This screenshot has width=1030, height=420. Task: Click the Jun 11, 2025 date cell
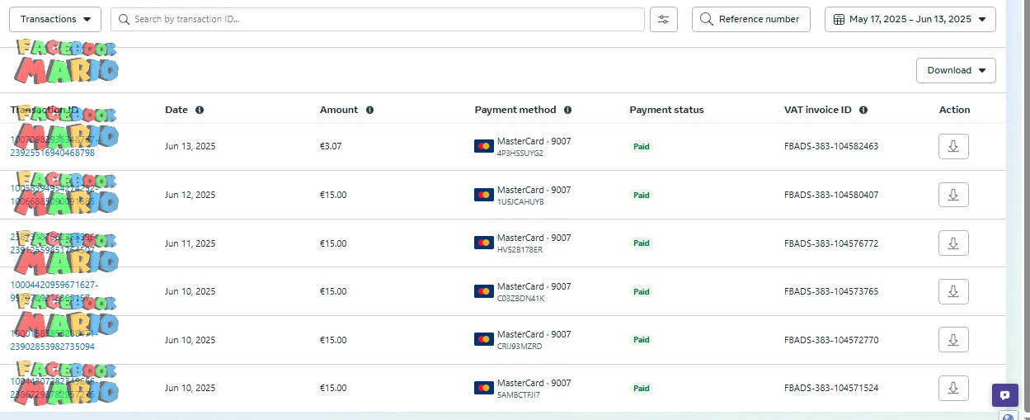click(x=190, y=243)
